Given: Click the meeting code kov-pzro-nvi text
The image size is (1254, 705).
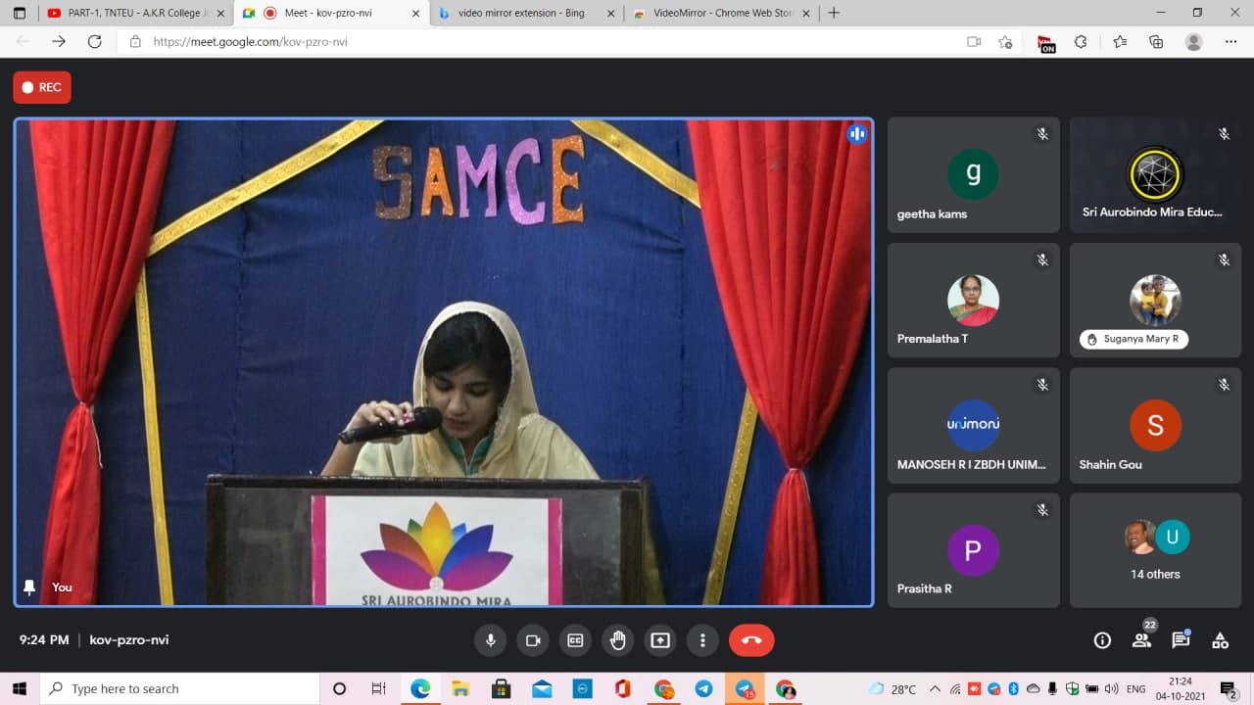Looking at the screenshot, I should point(128,639).
